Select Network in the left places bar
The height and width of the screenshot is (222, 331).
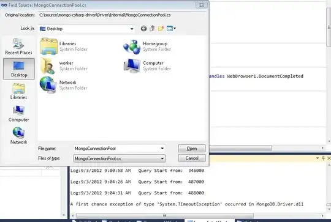[18, 136]
